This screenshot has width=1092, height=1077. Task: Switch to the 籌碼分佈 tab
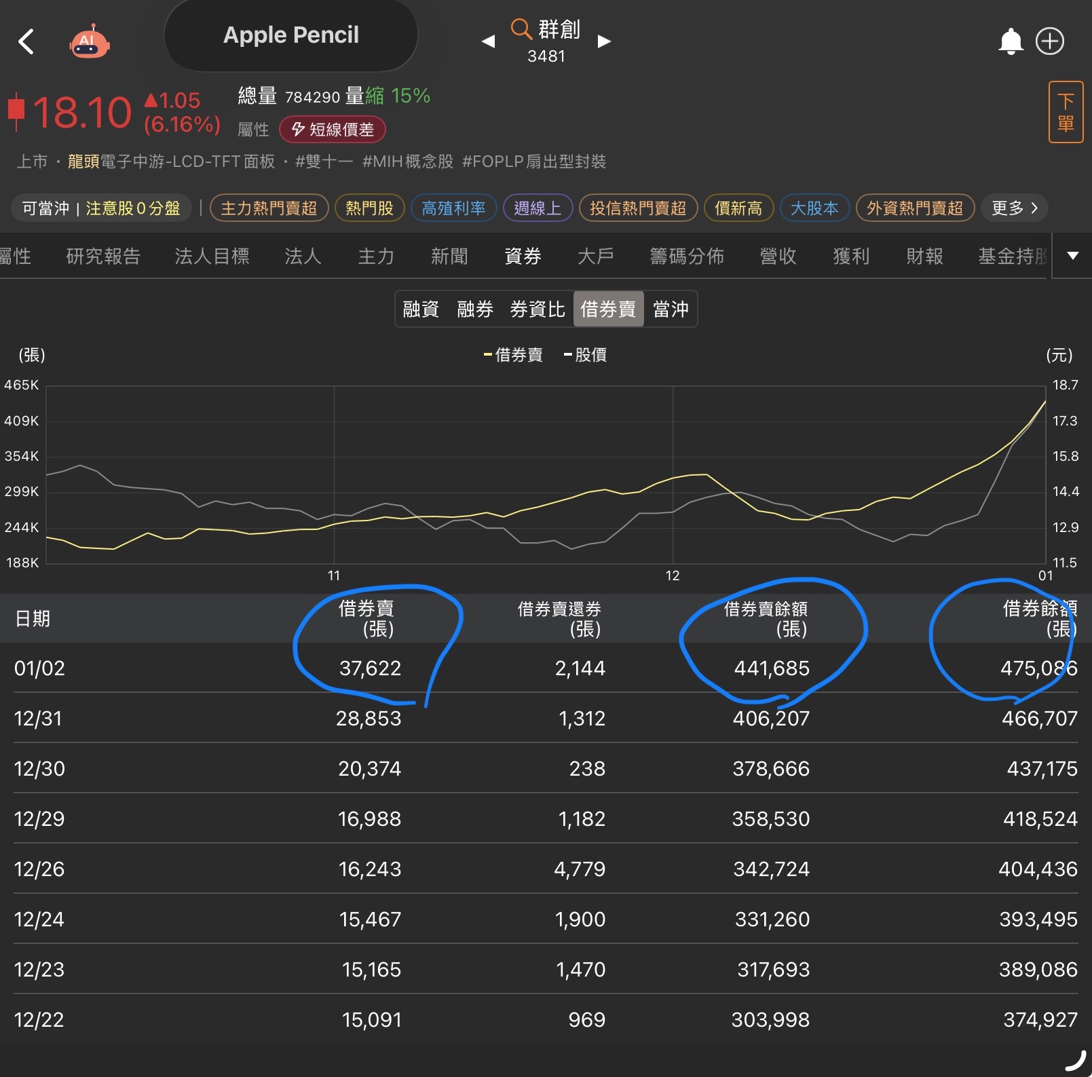685,257
